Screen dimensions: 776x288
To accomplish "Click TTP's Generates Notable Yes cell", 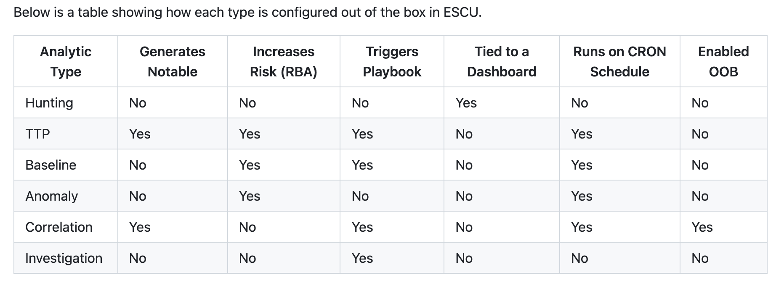I will pos(140,134).
